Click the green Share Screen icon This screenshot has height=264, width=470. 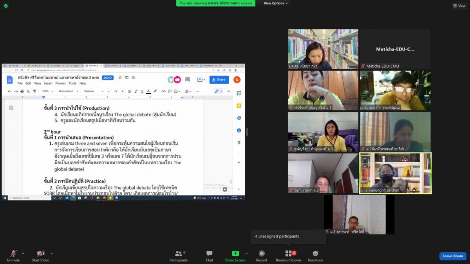click(235, 253)
